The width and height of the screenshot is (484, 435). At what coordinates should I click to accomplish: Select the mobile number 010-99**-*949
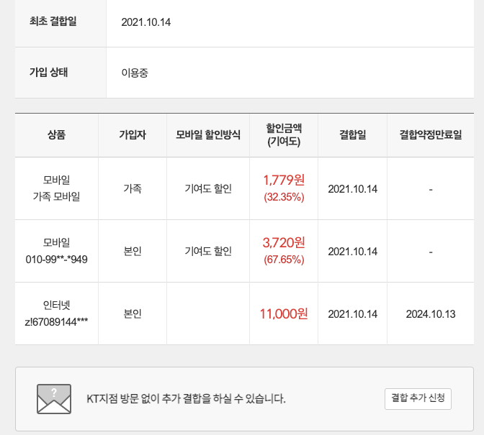tap(56, 259)
